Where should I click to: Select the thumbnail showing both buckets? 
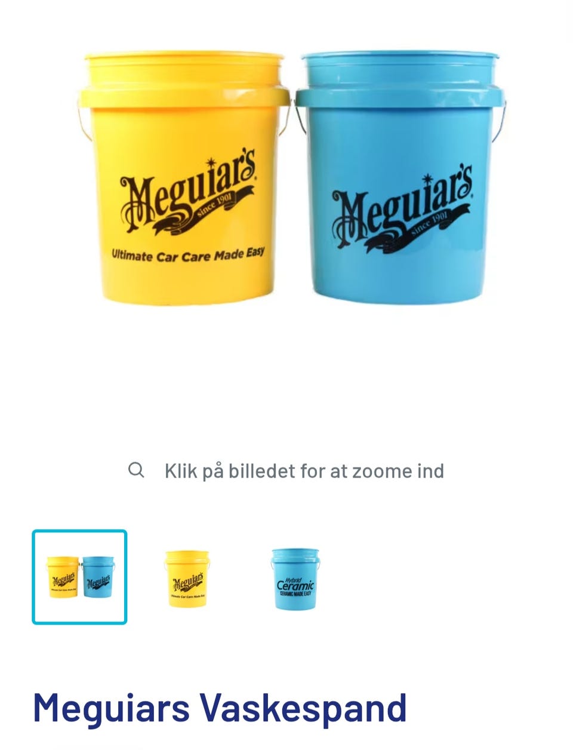click(x=79, y=577)
